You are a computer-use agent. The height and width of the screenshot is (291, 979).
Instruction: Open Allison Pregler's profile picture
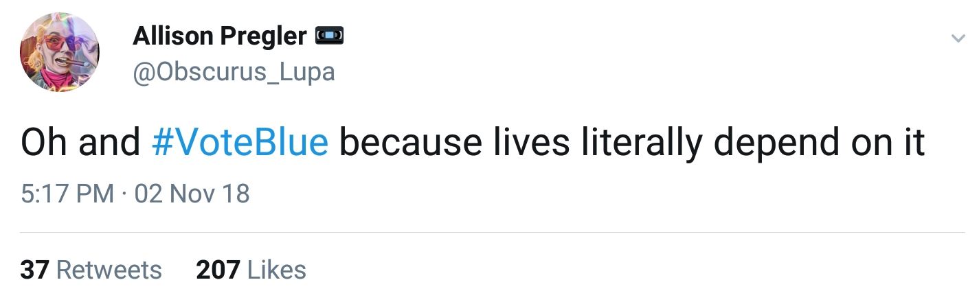click(x=60, y=53)
